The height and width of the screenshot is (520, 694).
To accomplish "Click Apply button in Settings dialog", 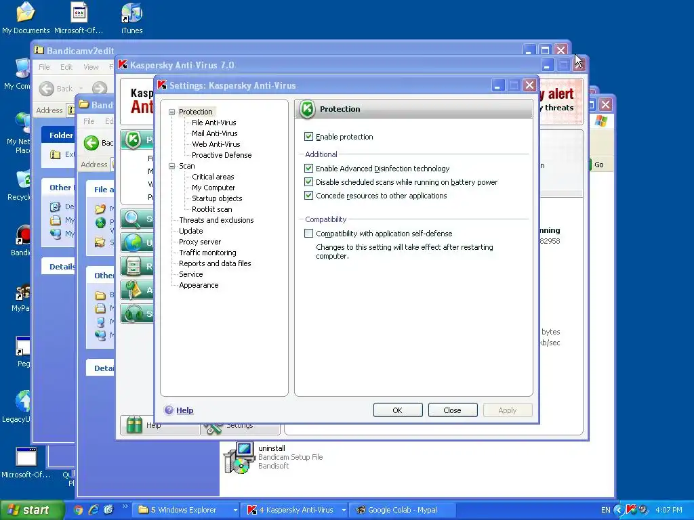I will tap(507, 410).
